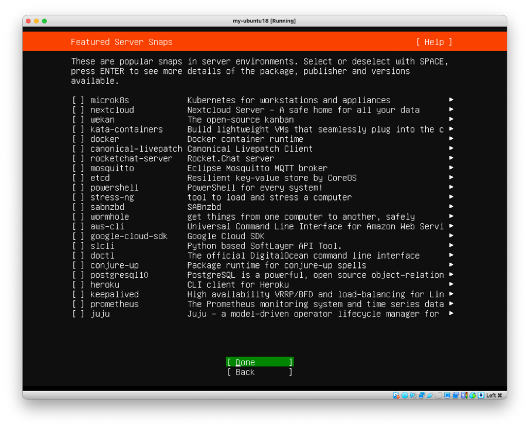Click the 'conjure-up' snap name
The width and height of the screenshot is (529, 428).
(x=114, y=266)
